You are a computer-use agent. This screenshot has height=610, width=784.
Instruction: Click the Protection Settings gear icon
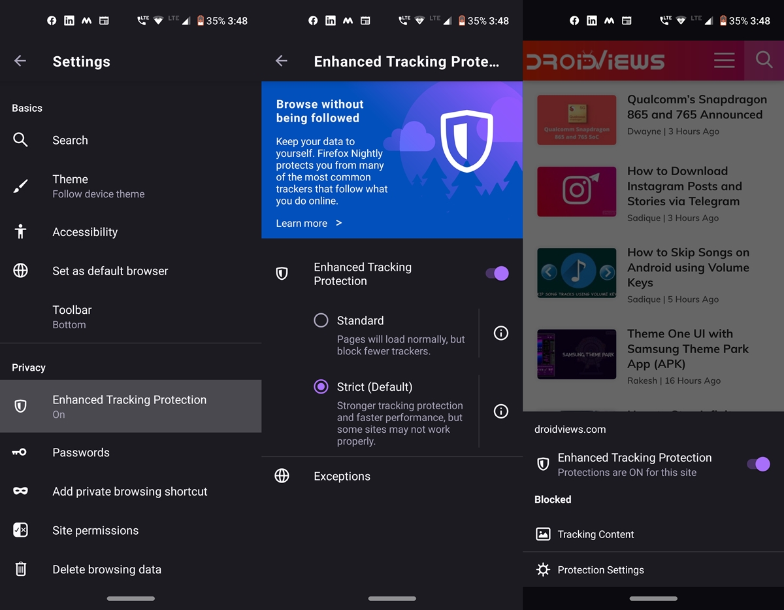pyautogui.click(x=543, y=569)
